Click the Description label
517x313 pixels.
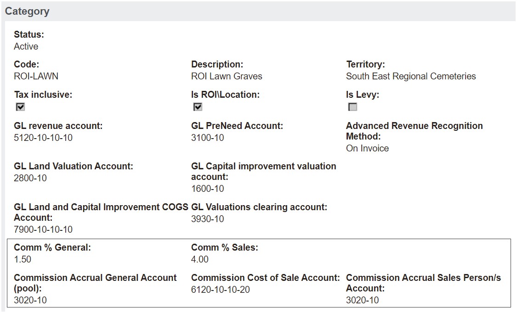pos(217,65)
